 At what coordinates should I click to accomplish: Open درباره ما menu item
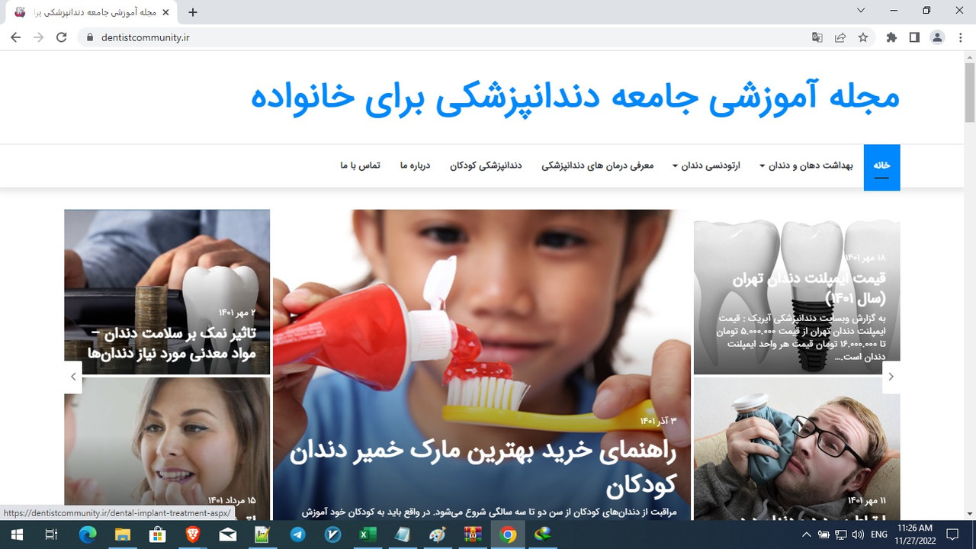pos(415,165)
